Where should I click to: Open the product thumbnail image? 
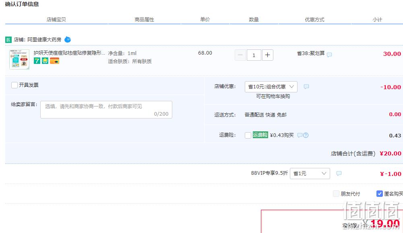point(19,59)
